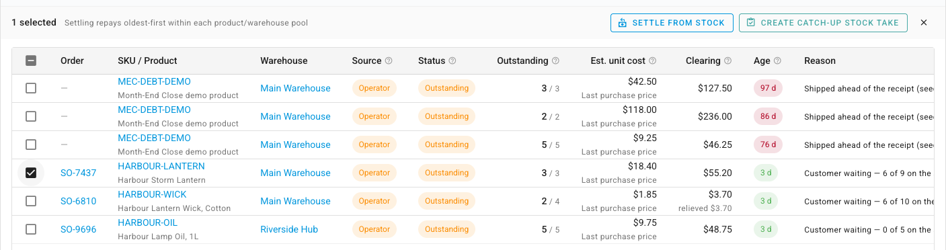Image resolution: width=946 pixels, height=250 pixels.
Task: Click the $127.50 clearing value
Action: pos(715,88)
